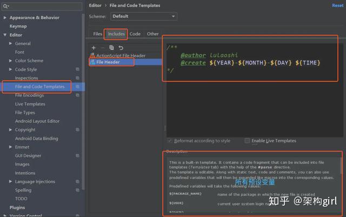Viewport: 346px width, 217px height.
Task: Click project-level icon beside Copyright
Action: [x=77, y=130]
